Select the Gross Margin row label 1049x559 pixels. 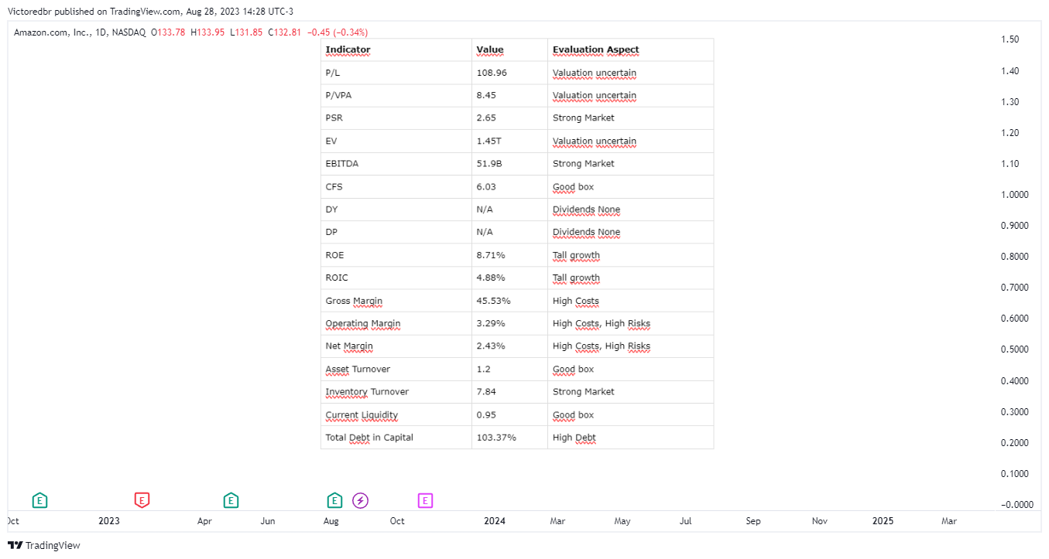tap(354, 301)
